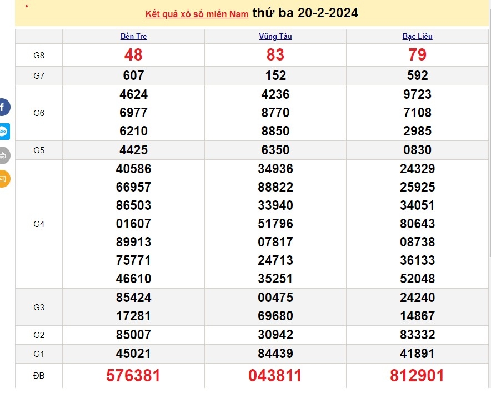Viewport: 491px width, 393px height.
Task: Select the G8 number 83 for Vũng Tàu
Action: pyautogui.click(x=275, y=54)
